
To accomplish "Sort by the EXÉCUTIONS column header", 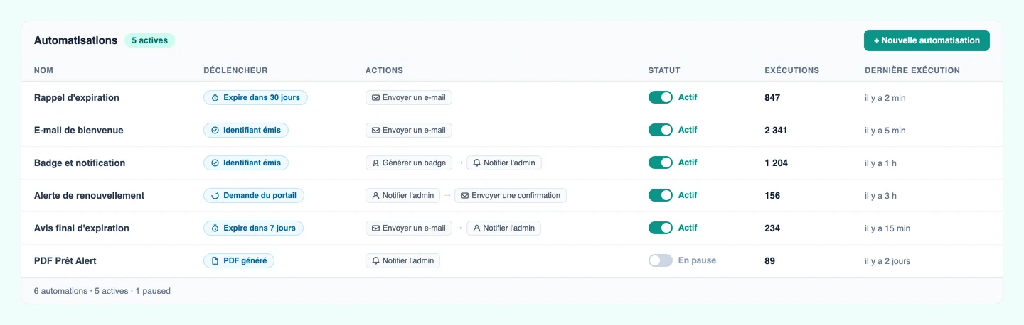I will 791,70.
